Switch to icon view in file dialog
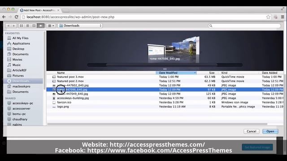Image resolution: width=287 pixels, height=161 pixels. [x=22, y=26]
